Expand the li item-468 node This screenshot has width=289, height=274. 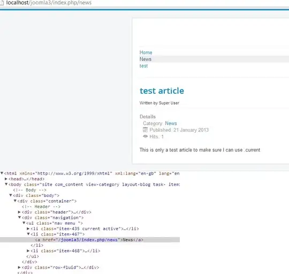point(28,250)
